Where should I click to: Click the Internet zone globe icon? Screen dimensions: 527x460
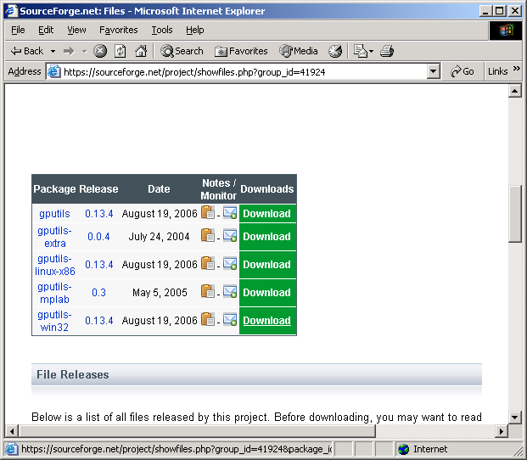click(403, 449)
